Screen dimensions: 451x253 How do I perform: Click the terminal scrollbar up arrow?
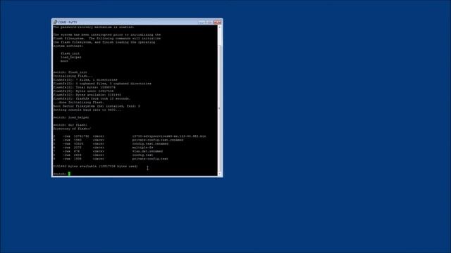(x=219, y=27)
